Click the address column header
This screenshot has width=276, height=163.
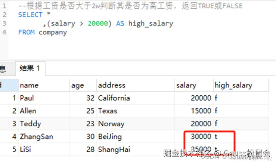tap(136, 85)
